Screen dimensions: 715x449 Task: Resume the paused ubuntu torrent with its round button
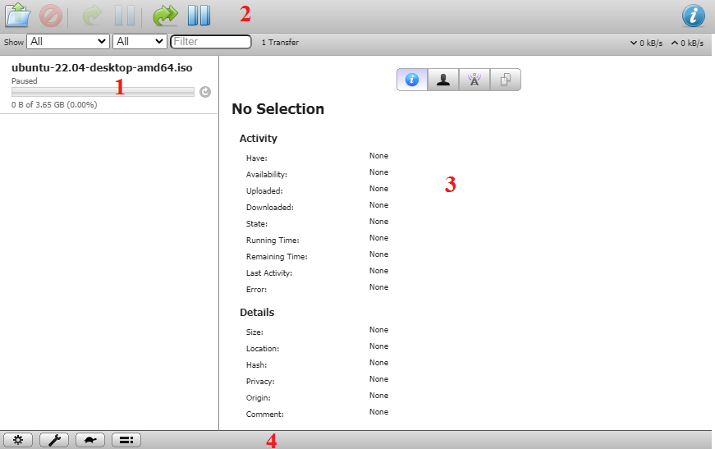[x=205, y=92]
